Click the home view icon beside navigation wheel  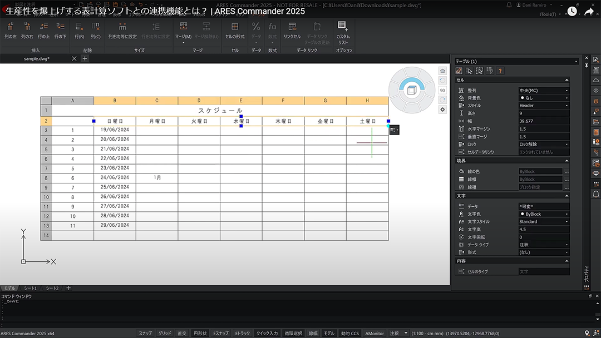tap(442, 71)
